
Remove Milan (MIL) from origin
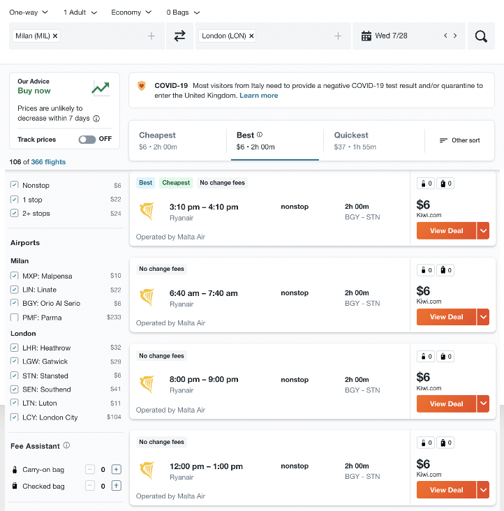click(x=55, y=36)
